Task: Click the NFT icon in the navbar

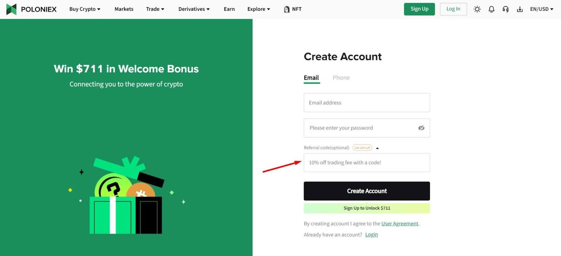Action: click(x=287, y=9)
